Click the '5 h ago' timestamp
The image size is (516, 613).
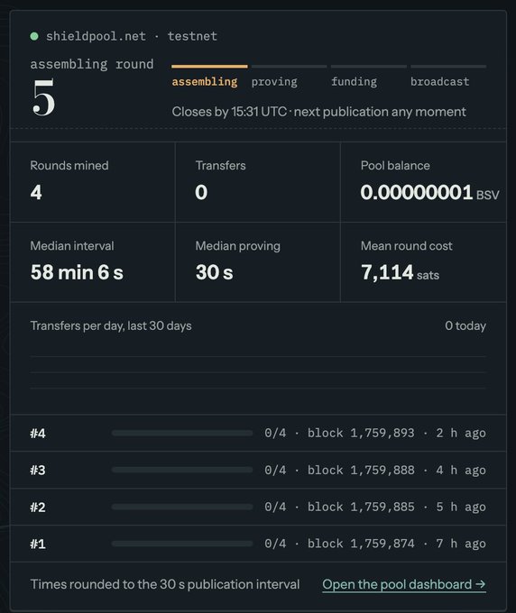pos(461,507)
